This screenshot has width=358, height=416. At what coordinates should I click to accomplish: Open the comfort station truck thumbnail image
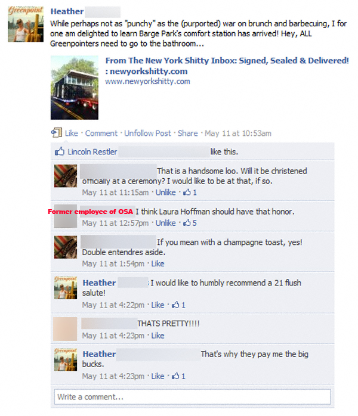(75, 88)
